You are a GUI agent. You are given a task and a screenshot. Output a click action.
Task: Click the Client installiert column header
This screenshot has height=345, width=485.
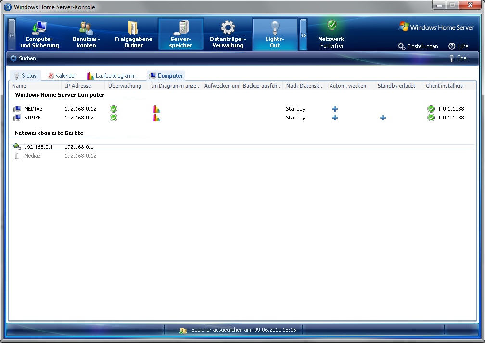click(449, 86)
